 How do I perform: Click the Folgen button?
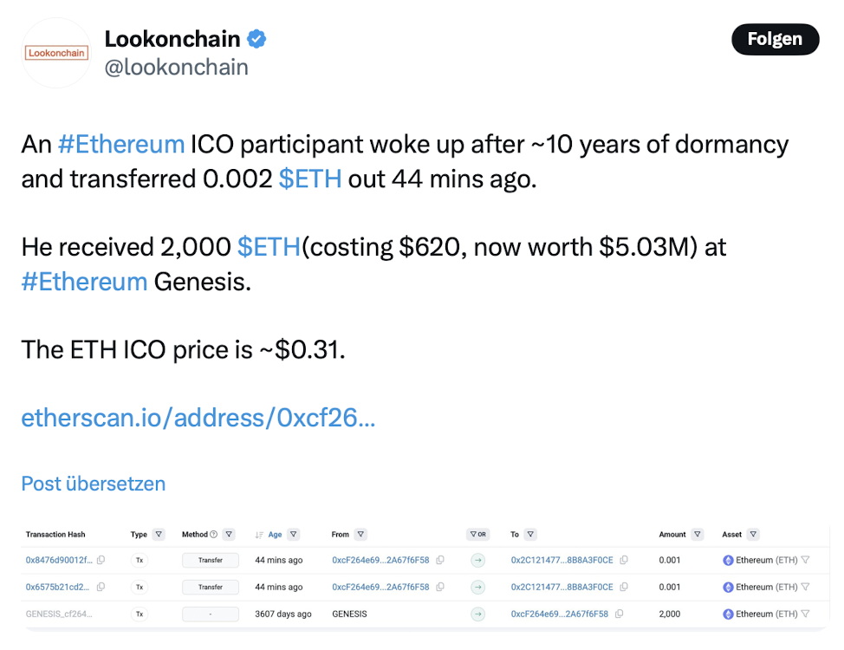(775, 39)
